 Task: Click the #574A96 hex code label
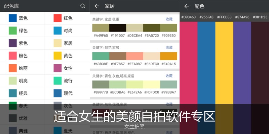coord(242,17)
